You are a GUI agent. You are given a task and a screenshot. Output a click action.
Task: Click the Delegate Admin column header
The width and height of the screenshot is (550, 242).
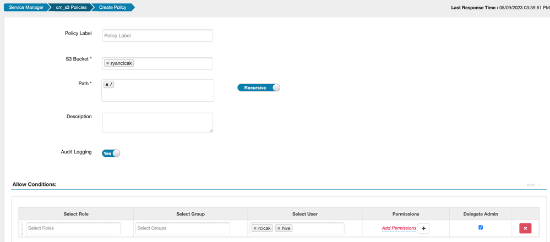click(481, 213)
